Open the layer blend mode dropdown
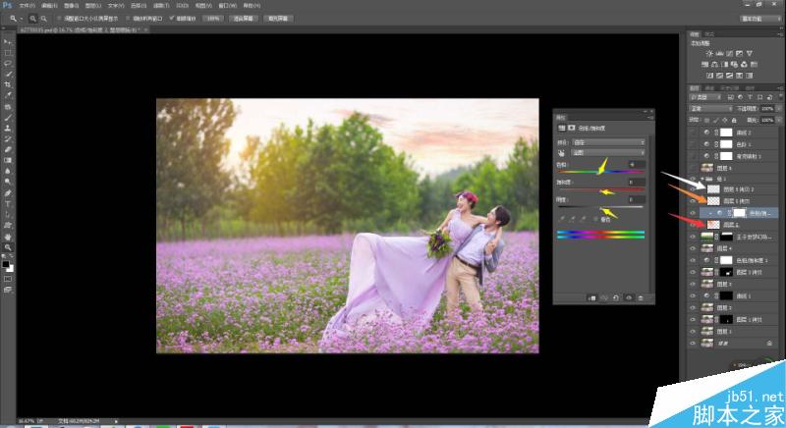Viewport: 786px width, 428px height. pyautogui.click(x=710, y=109)
